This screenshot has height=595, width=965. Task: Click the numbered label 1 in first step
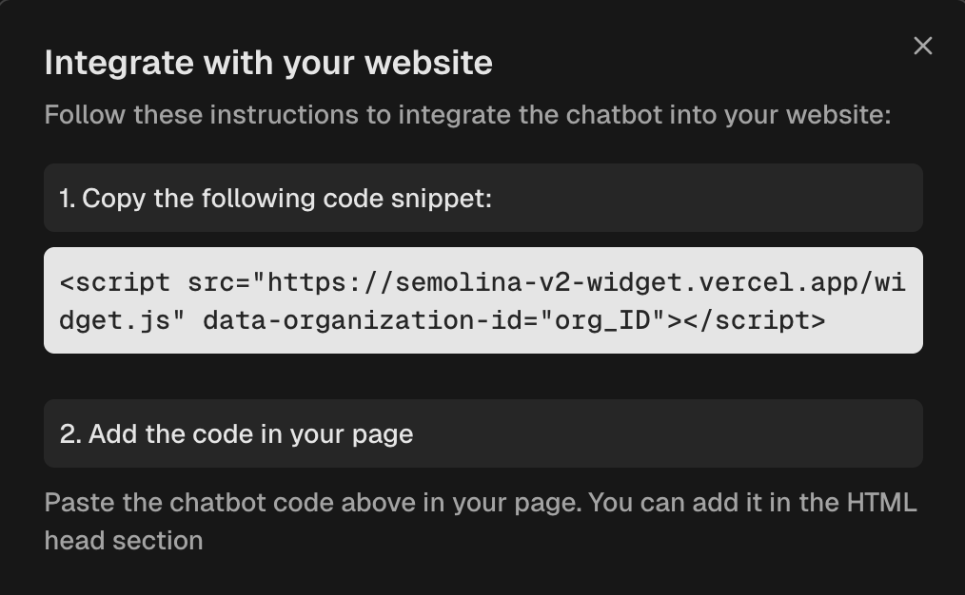click(x=66, y=198)
